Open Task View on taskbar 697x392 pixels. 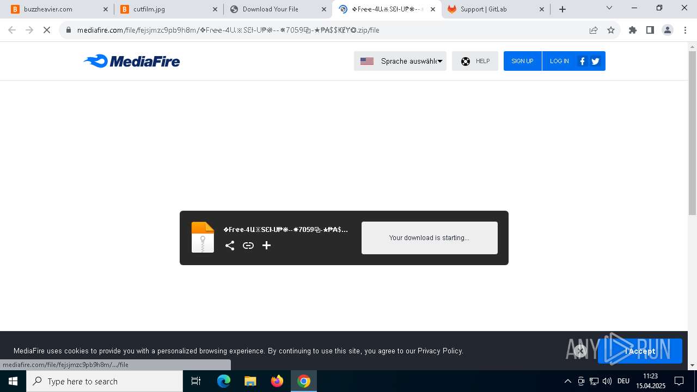(196, 381)
